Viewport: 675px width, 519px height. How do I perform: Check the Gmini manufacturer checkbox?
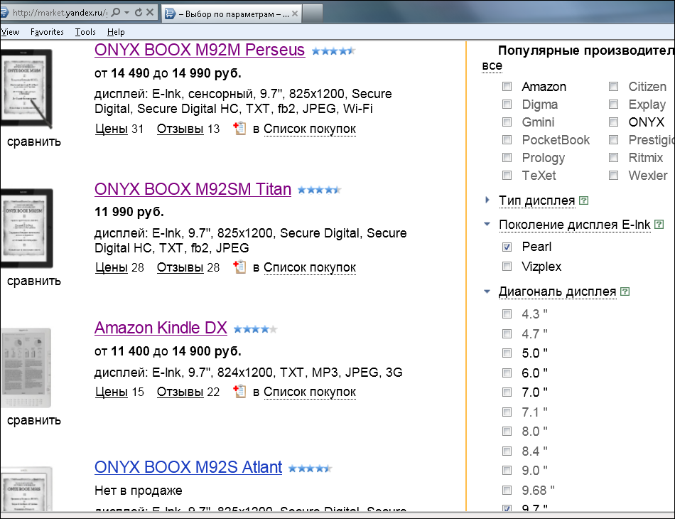(x=507, y=122)
